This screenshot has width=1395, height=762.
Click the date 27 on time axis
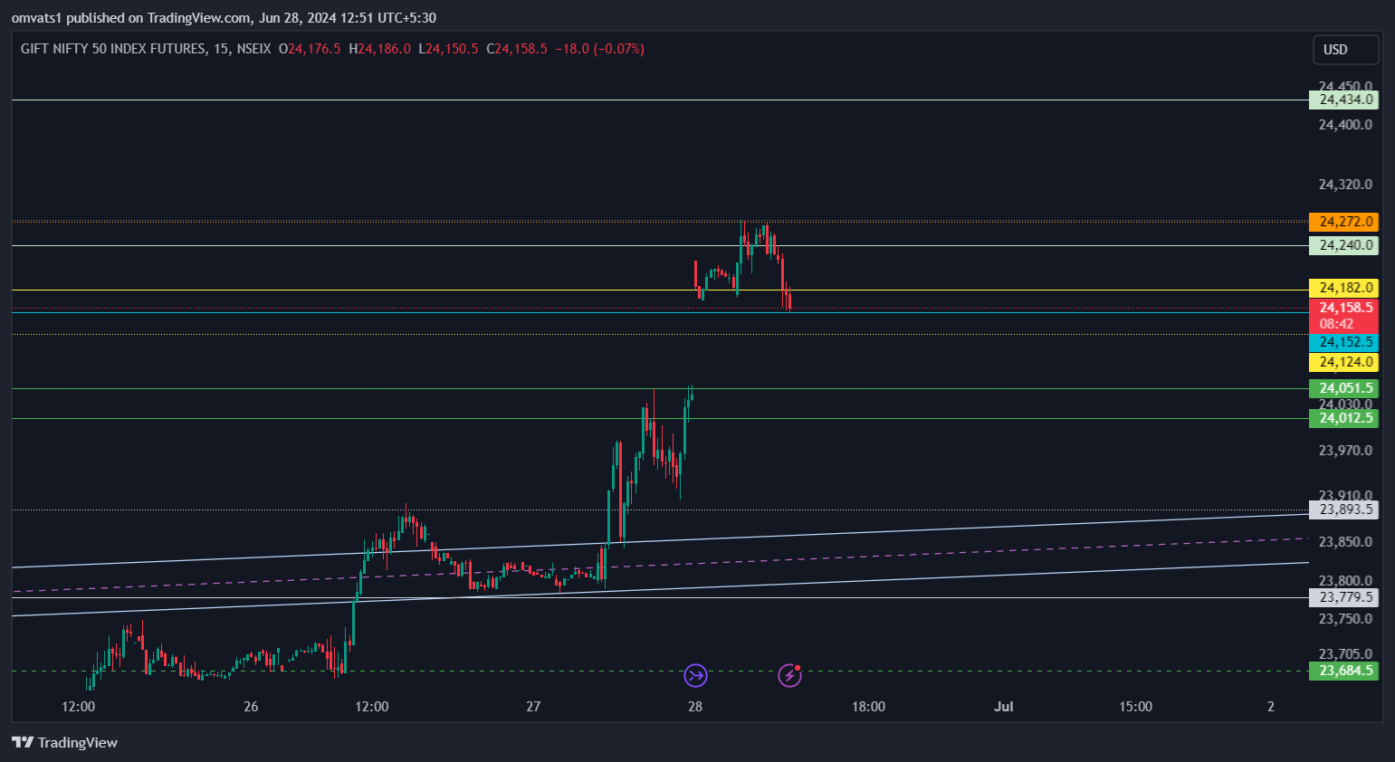[533, 707]
